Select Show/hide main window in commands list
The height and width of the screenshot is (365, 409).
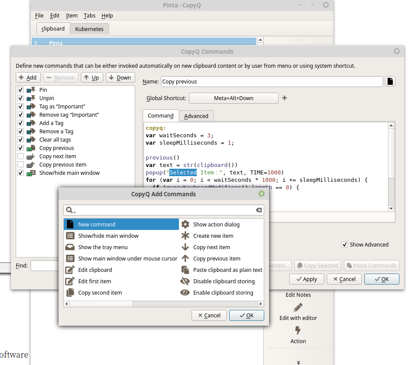tap(75, 173)
